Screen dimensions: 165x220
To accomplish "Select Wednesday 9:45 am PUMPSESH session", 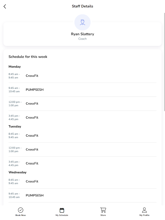I will pyautogui.click(x=35, y=196).
